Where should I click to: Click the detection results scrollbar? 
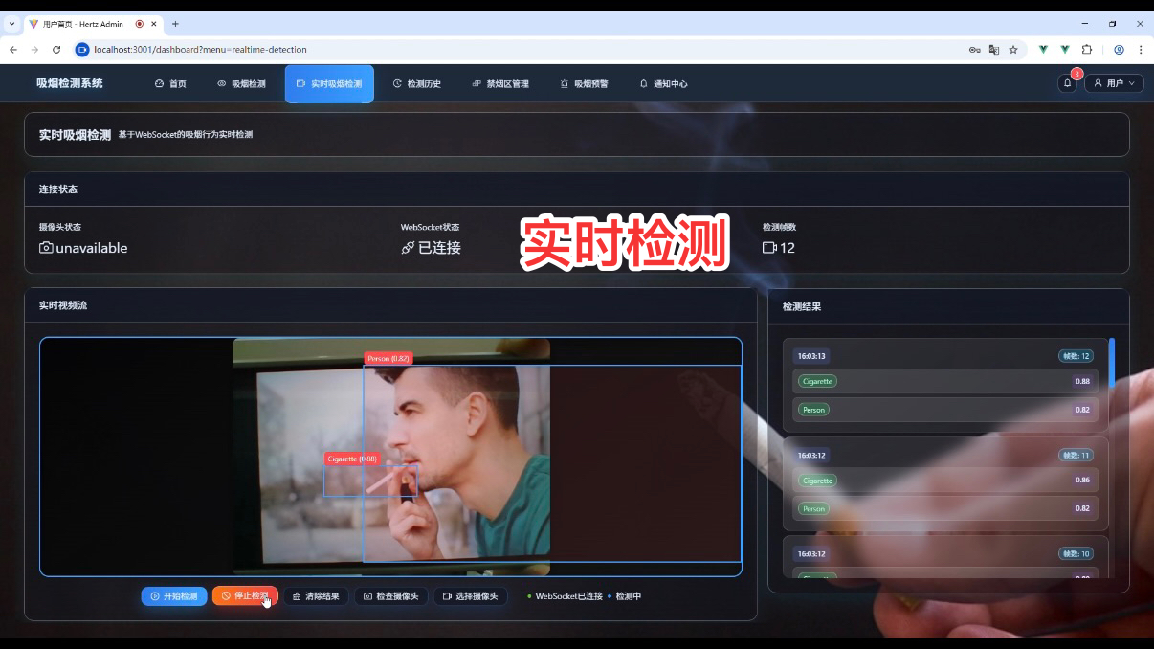click(1112, 363)
